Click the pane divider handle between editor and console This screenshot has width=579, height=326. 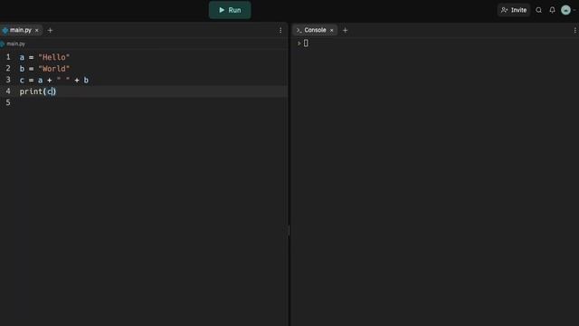point(289,230)
